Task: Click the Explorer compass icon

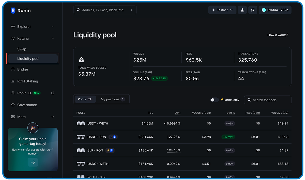Action: click(x=13, y=27)
